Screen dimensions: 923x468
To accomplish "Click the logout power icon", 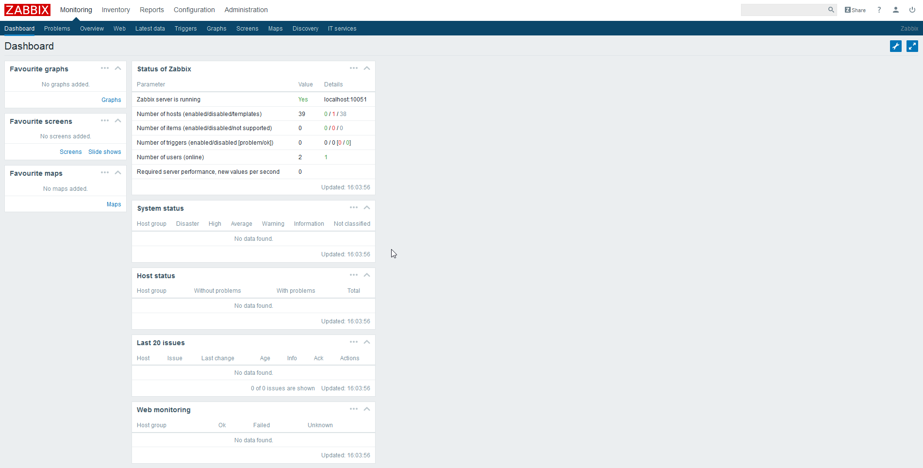I will click(912, 10).
